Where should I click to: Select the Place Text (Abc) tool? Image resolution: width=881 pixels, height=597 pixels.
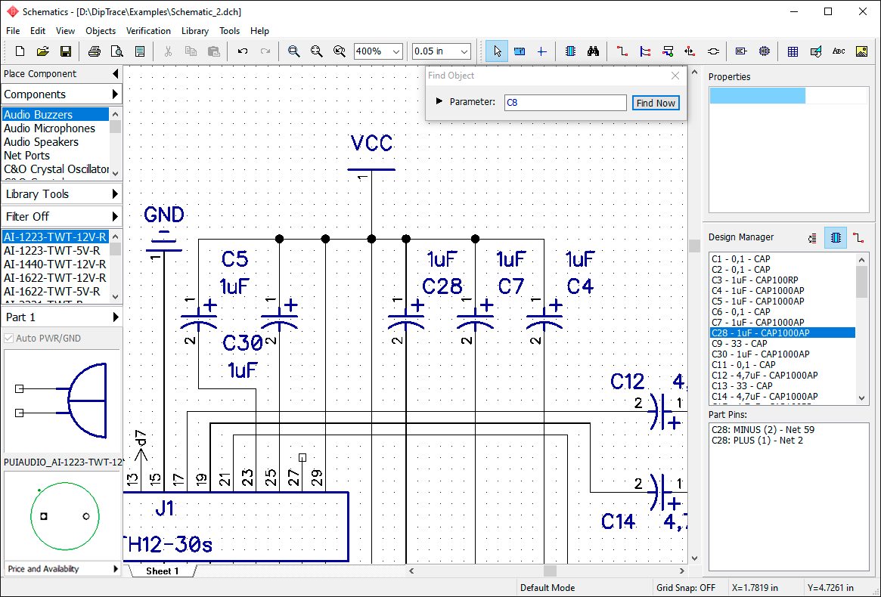pos(839,51)
